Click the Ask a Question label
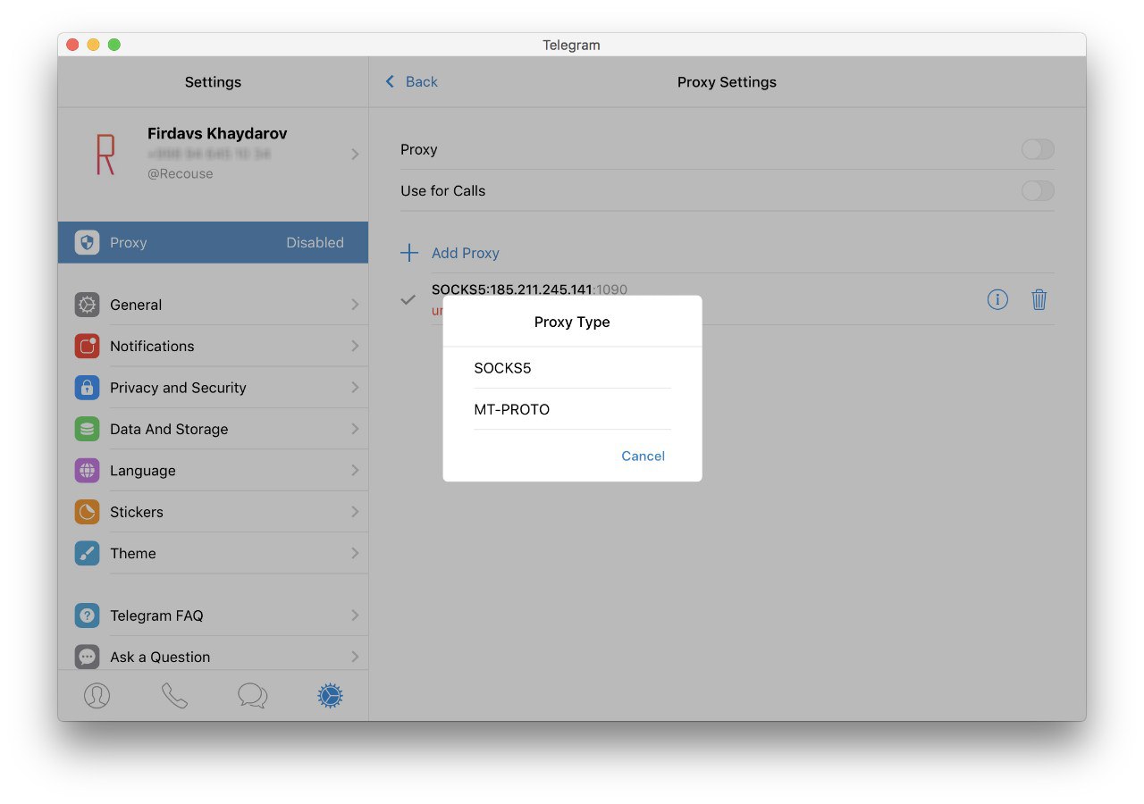 click(160, 657)
